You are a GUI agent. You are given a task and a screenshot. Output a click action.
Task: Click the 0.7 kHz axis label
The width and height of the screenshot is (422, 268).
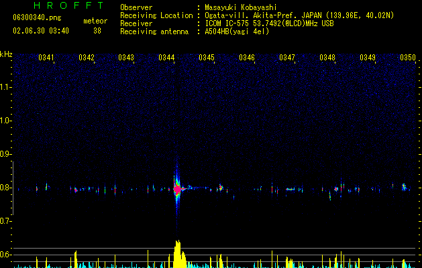5,221
